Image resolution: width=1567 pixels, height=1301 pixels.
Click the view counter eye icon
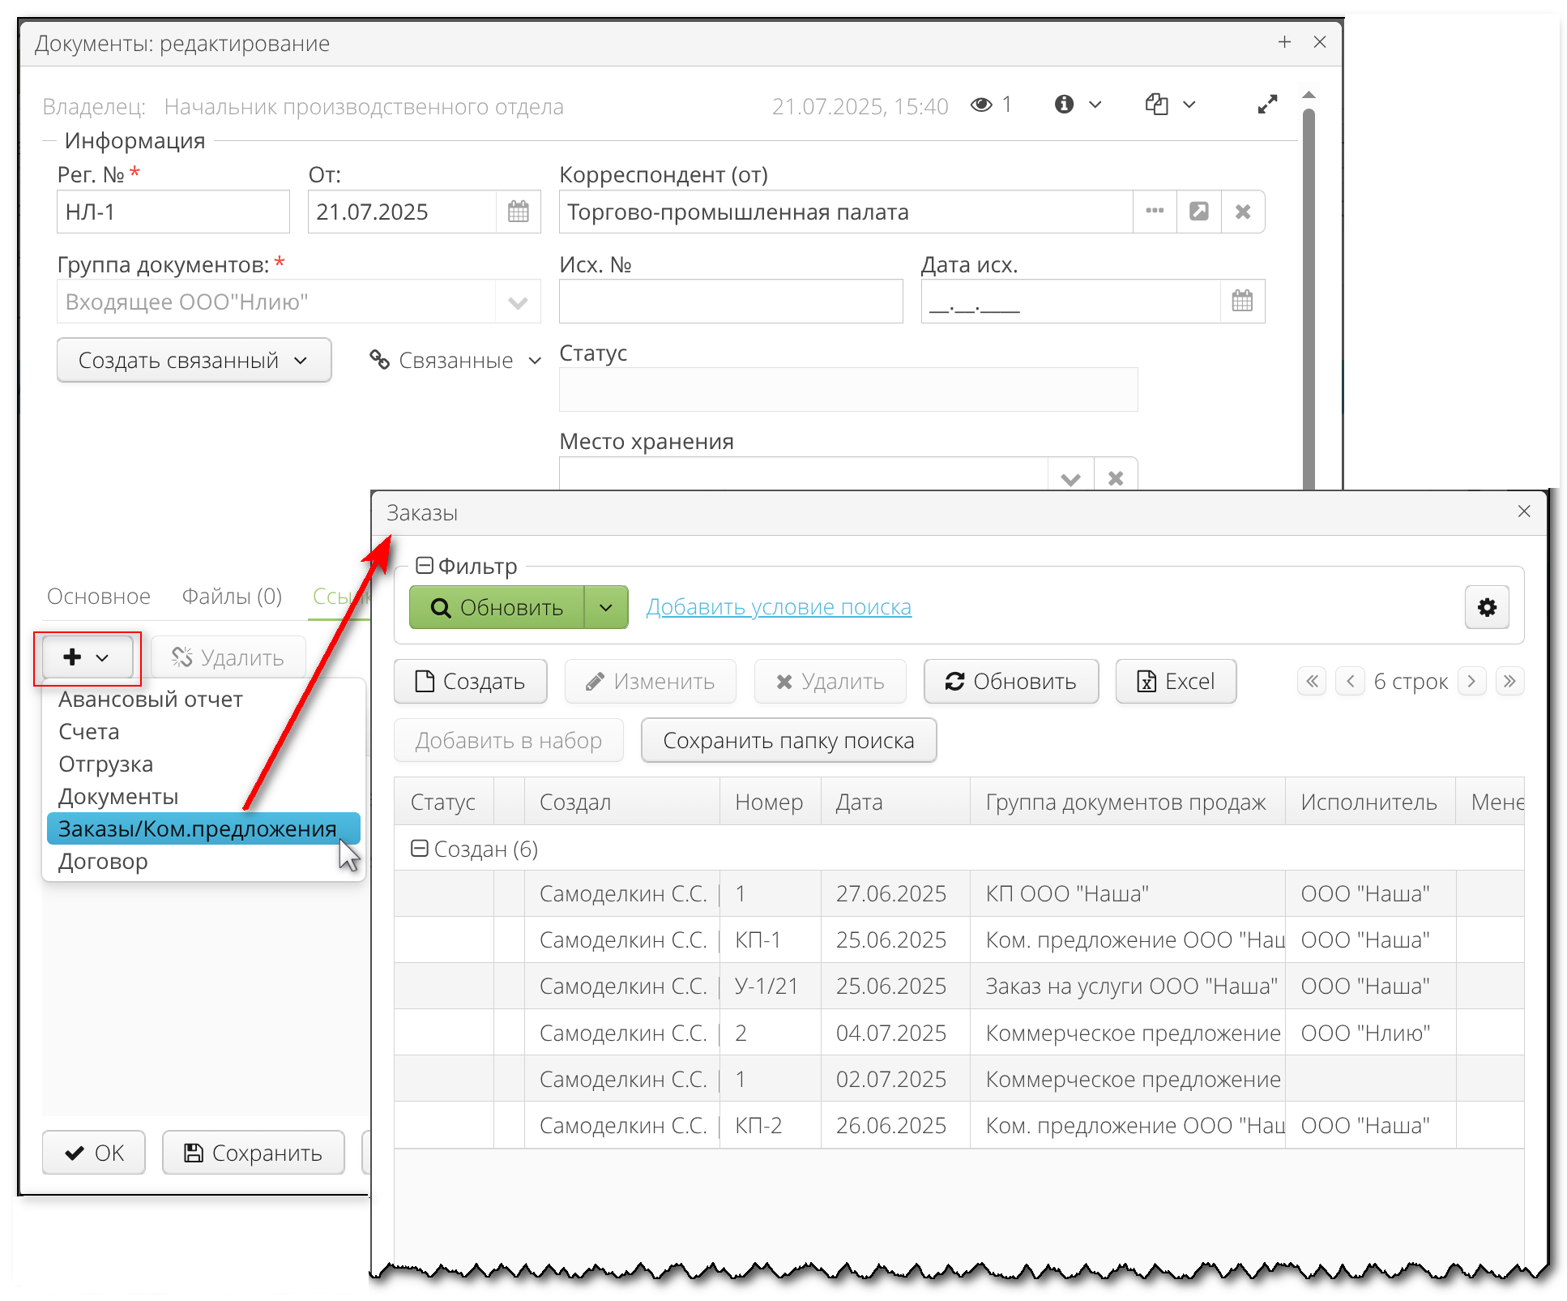click(x=981, y=104)
